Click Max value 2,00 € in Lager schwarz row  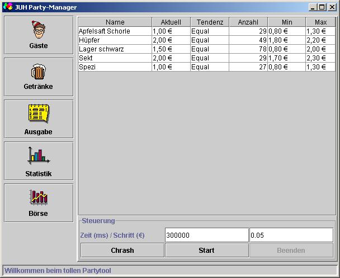point(320,49)
